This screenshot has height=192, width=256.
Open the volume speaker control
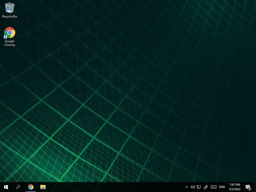pyautogui.click(x=193, y=187)
